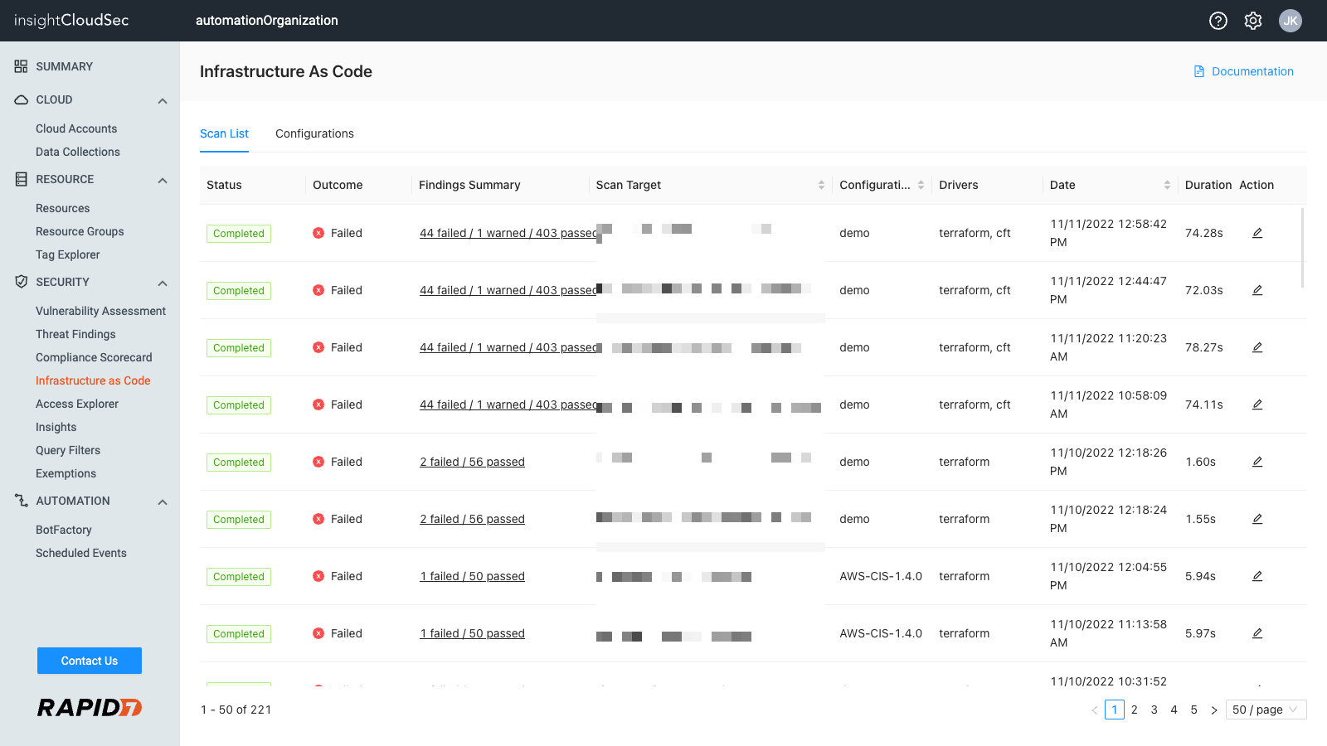Open Summary in the sidebar
This screenshot has height=746, width=1327.
64,66
